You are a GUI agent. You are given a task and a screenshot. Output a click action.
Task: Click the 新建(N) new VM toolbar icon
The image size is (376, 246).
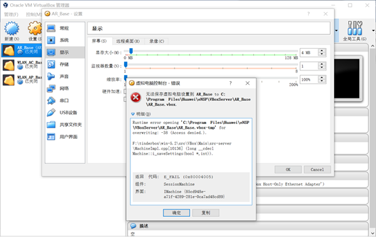12,28
